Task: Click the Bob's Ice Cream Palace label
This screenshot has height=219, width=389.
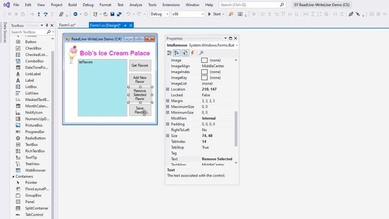Action: (115, 53)
